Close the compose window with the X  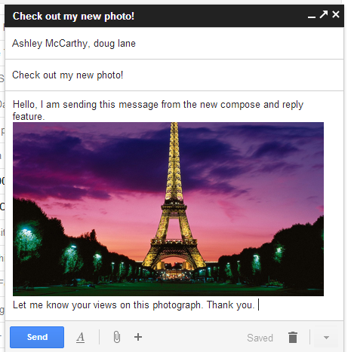pyautogui.click(x=336, y=14)
